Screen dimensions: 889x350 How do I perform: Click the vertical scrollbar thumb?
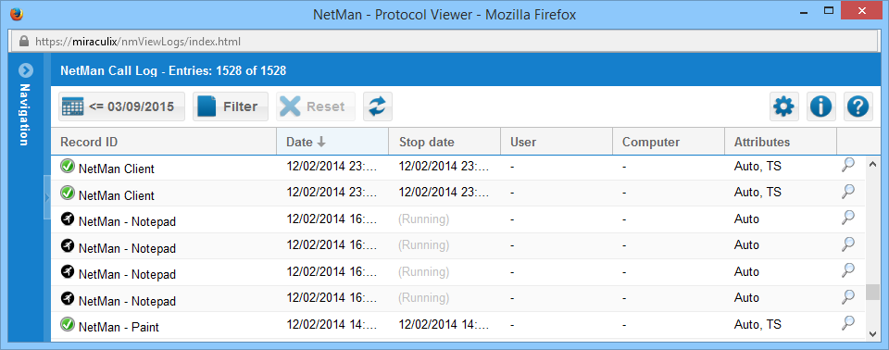point(872,292)
